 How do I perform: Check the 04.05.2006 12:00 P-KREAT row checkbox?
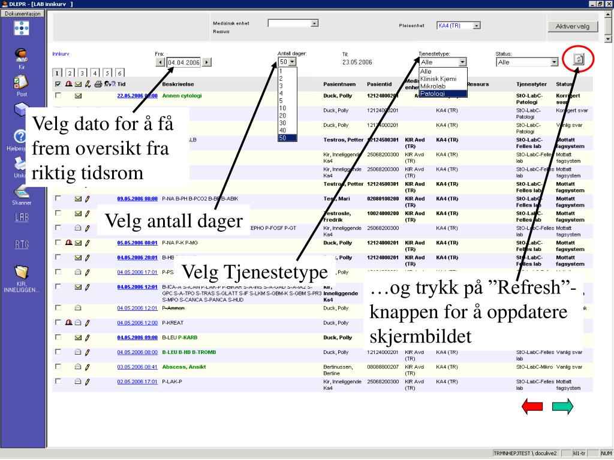(58, 322)
